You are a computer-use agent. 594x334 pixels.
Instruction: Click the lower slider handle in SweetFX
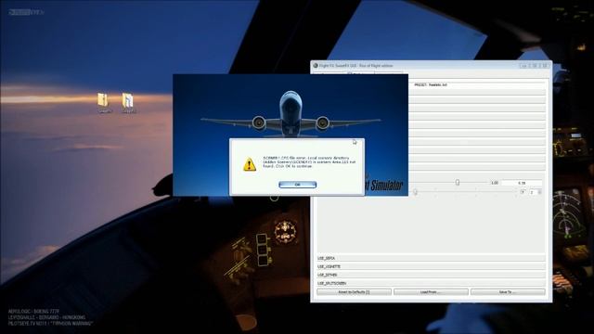click(x=415, y=192)
